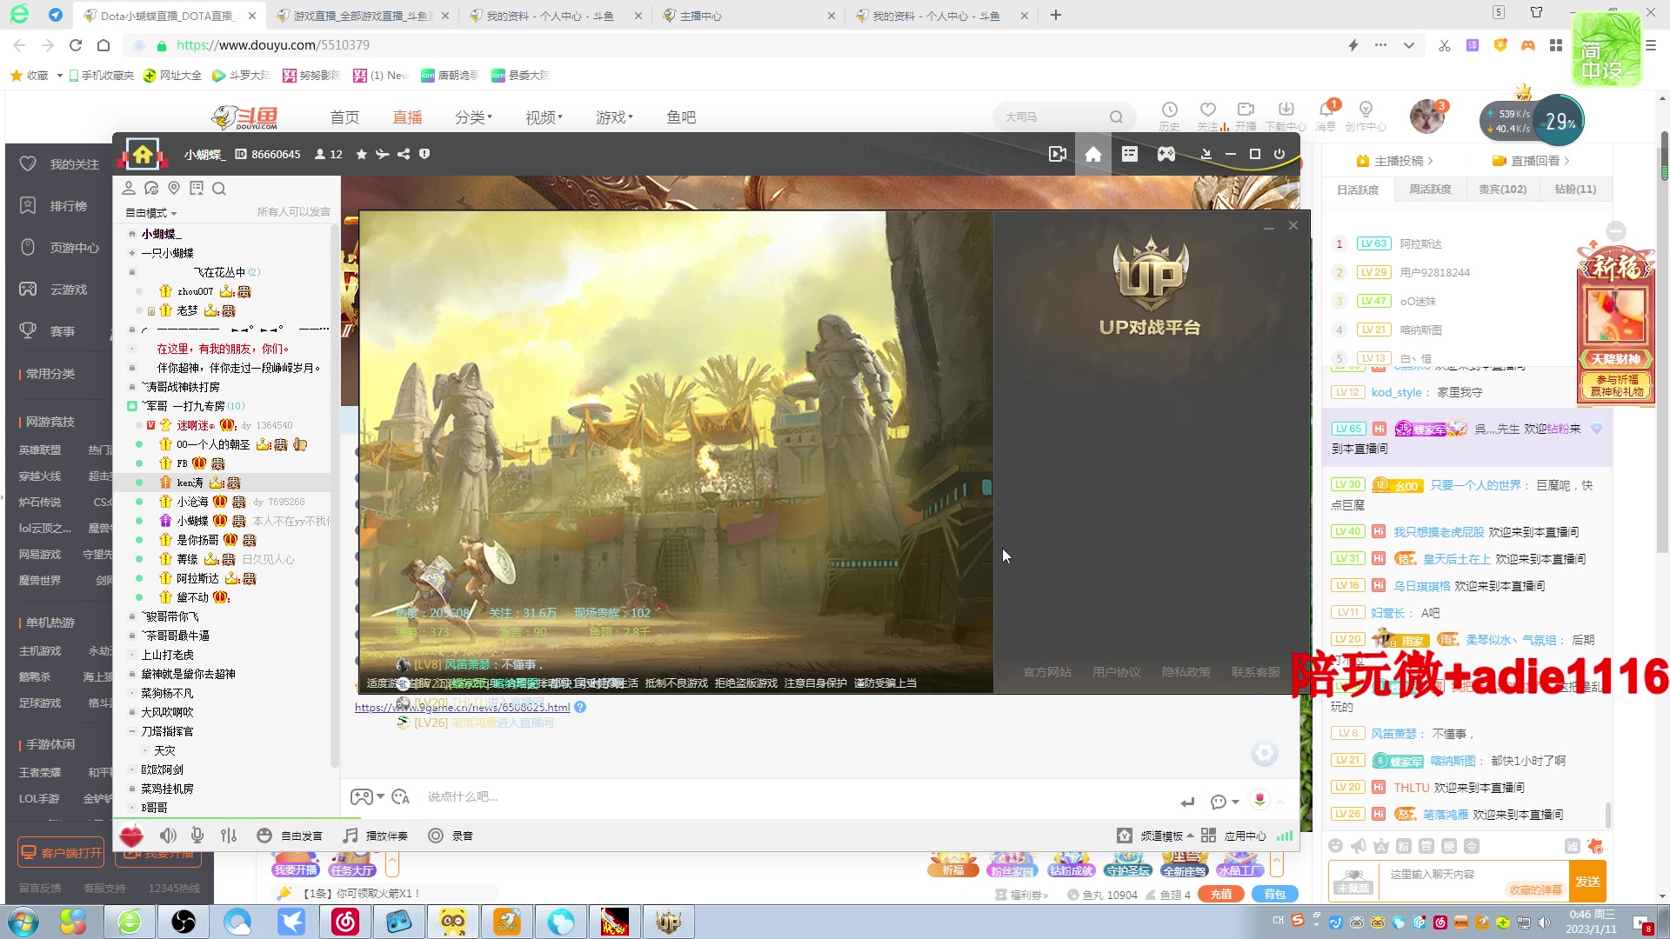Open the 鱼吧 item in Douyu navigation
This screenshot has width=1670, height=939.
coord(681,117)
